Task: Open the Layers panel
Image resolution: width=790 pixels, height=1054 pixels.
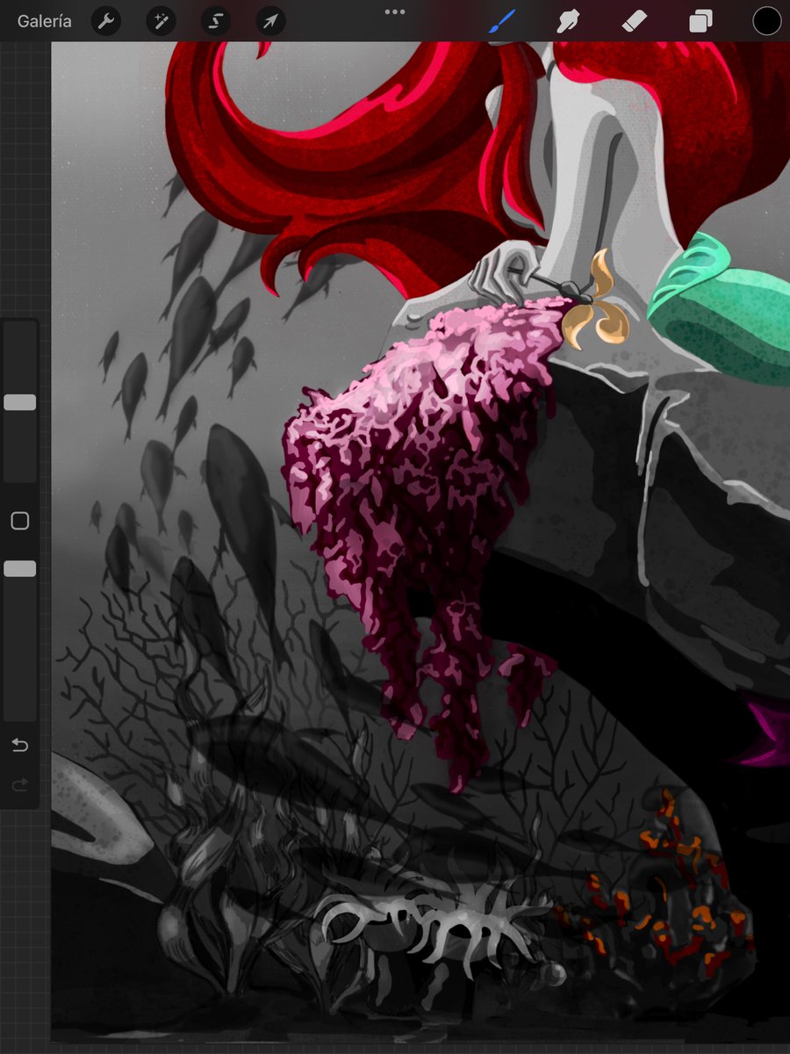Action: tap(700, 21)
